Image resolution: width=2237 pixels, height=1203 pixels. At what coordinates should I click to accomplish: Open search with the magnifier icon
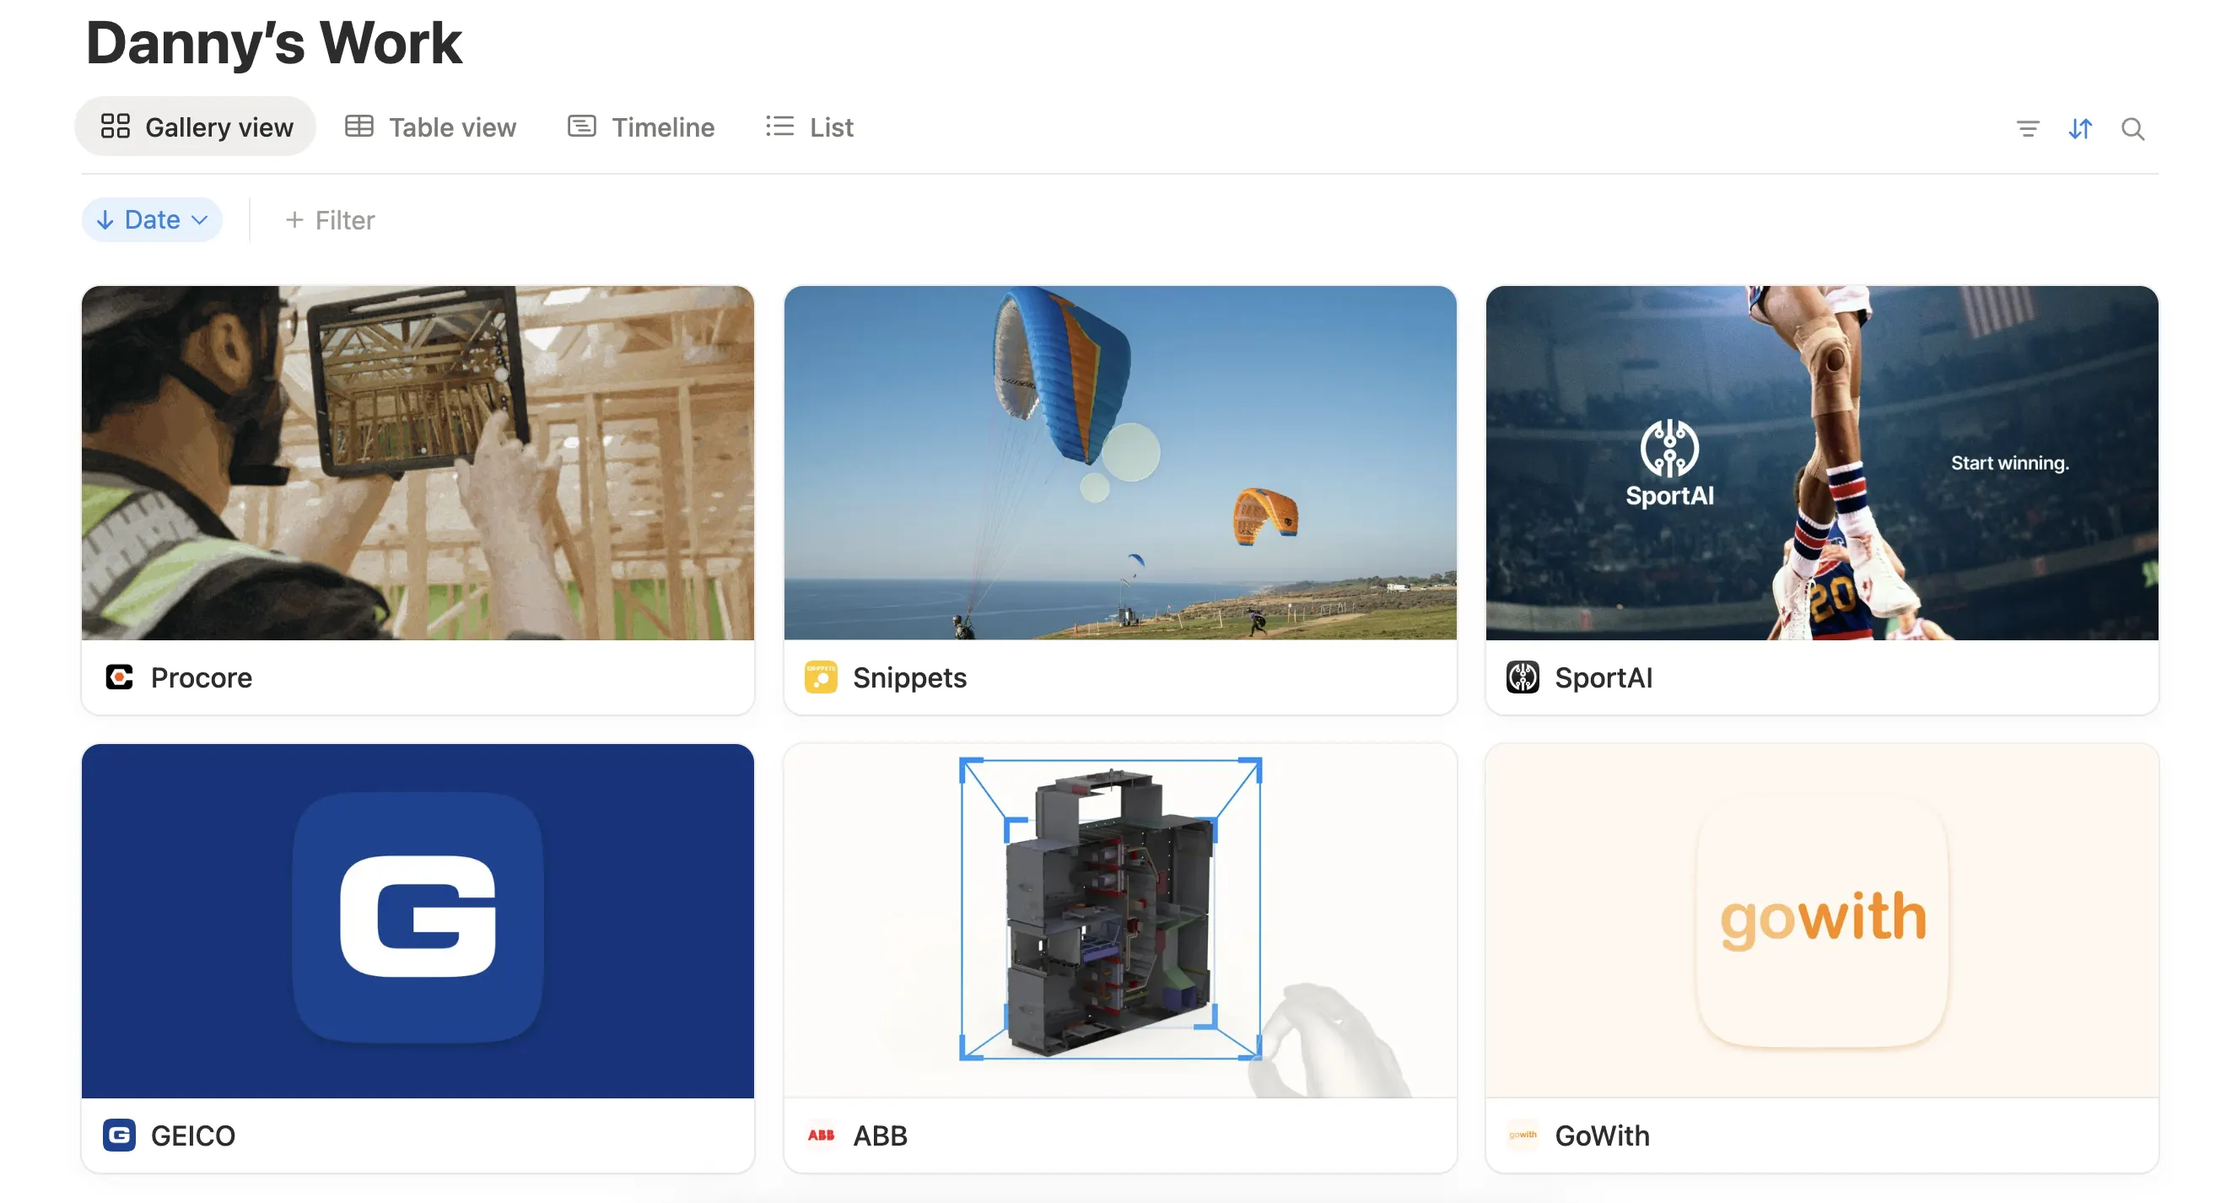tap(2133, 128)
